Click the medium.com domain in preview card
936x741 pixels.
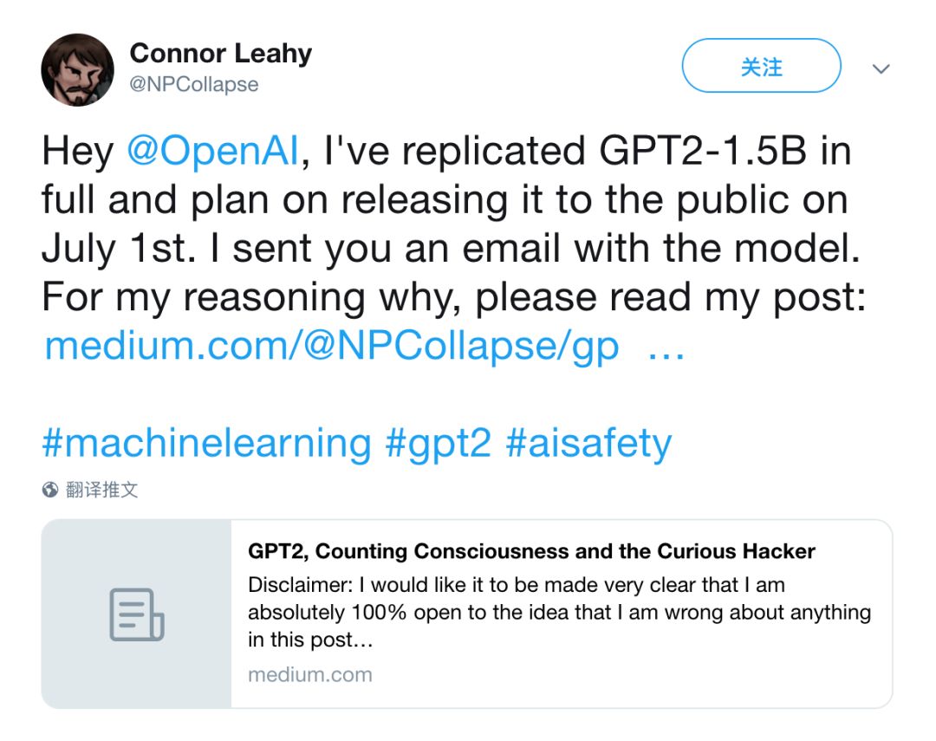(x=309, y=675)
